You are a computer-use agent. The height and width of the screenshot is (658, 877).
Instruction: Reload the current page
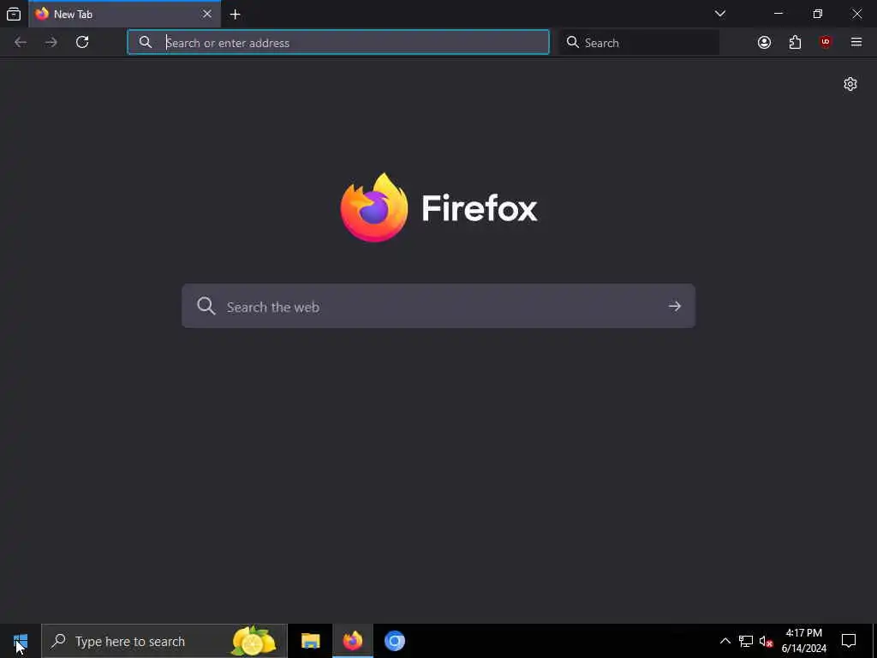pyautogui.click(x=82, y=43)
